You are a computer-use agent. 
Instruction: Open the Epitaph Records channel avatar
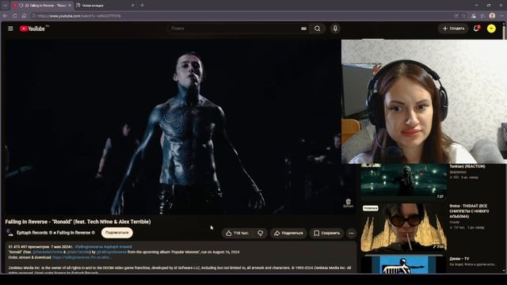(x=10, y=233)
